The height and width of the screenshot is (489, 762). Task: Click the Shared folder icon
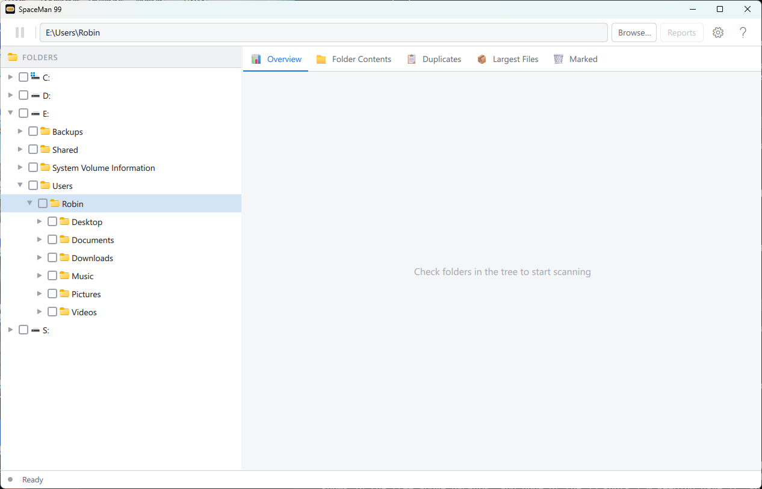tap(45, 149)
